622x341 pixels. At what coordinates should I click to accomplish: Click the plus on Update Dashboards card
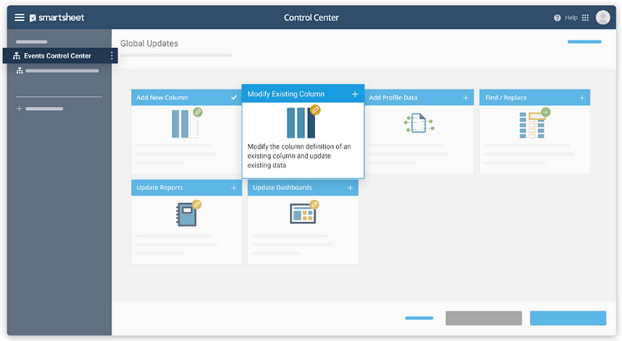(x=350, y=188)
